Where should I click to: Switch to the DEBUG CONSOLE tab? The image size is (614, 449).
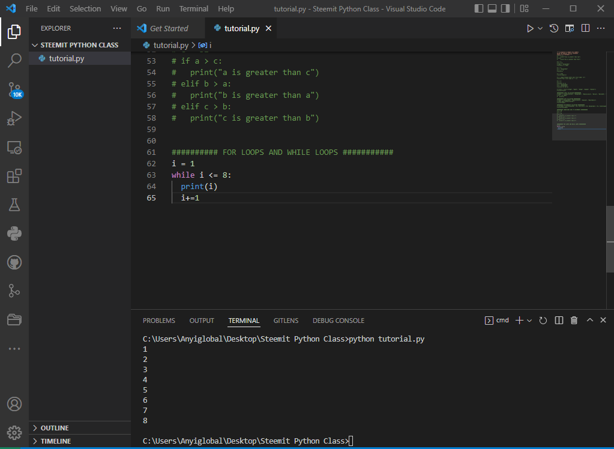(x=338, y=321)
